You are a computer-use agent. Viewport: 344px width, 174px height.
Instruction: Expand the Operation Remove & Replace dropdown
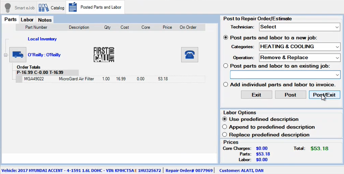tap(300, 58)
